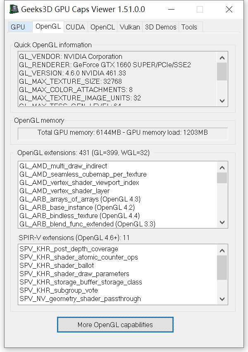Viewport: 248px width, 352px height.
Task: Select GL_MAX_TEXTURE_IMAGE_UNITS: 32 line
Action: pos(80,98)
